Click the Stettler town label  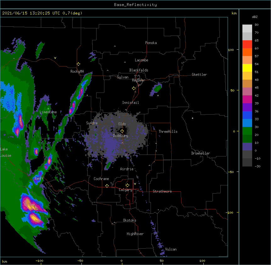[199, 75]
